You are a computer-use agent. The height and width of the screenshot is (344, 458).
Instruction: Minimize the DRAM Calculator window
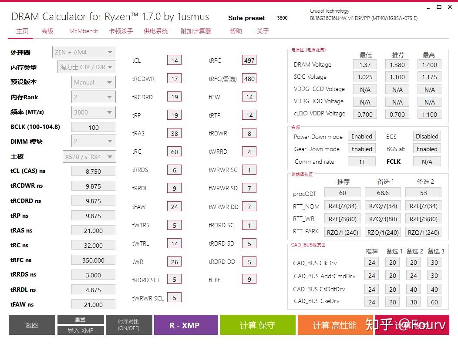click(x=428, y=7)
